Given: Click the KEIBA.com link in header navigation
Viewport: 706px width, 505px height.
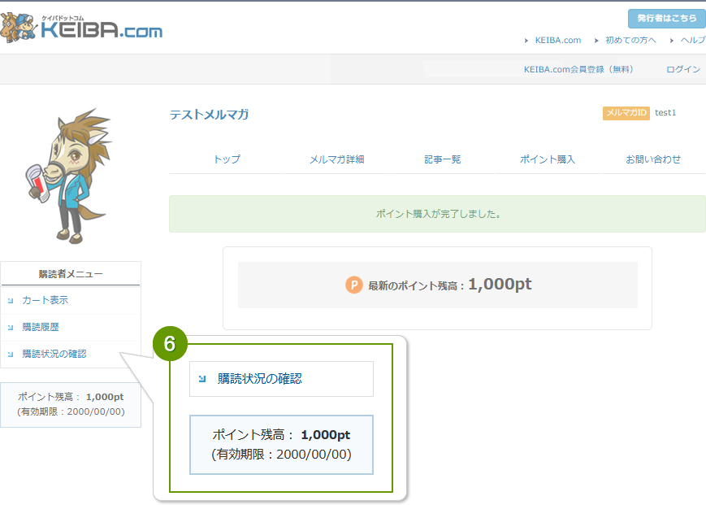Looking at the screenshot, I should [x=557, y=39].
